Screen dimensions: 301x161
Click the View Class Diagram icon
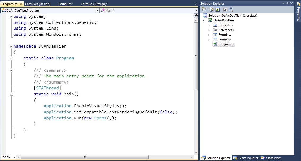coord(231,10)
